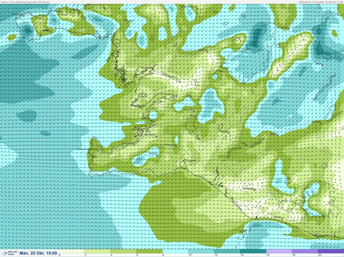Click the Vatnsfell station marker

coord(321,123)
